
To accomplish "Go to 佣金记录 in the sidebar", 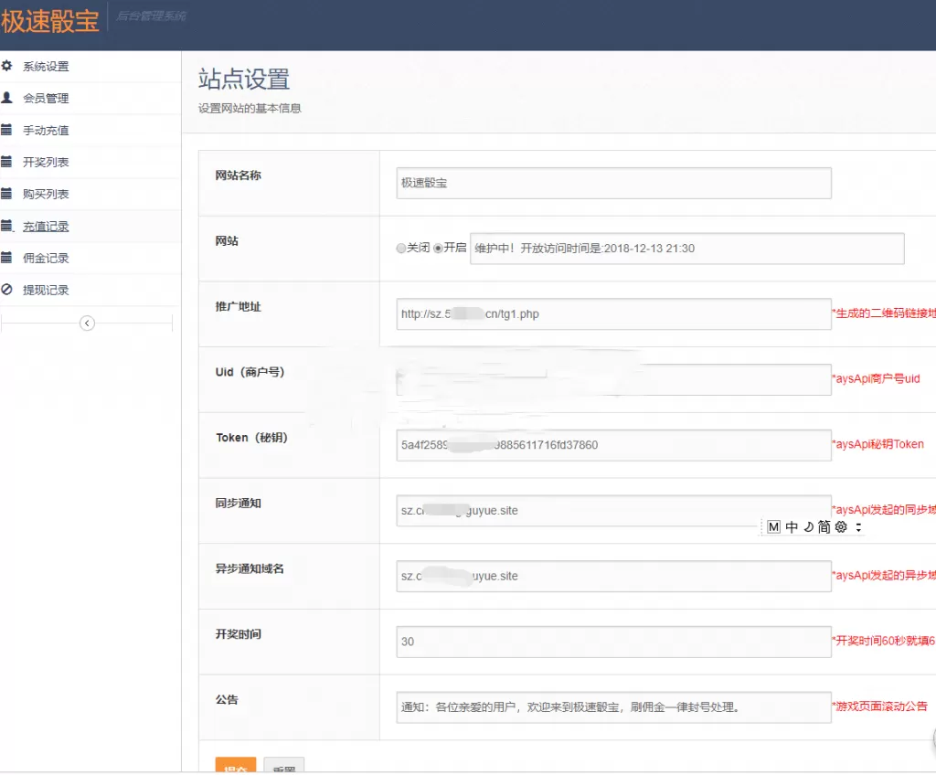I will click(46, 258).
